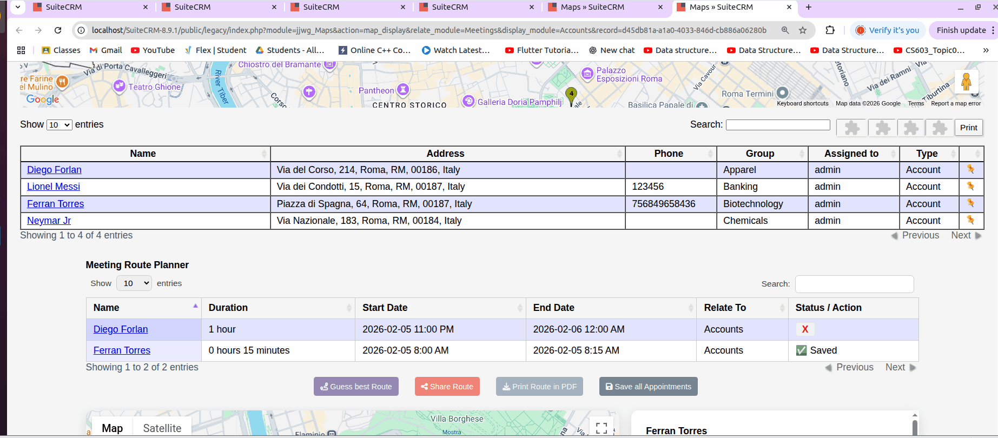Open a new browser tab
The width and height of the screenshot is (998, 438).
point(808,7)
